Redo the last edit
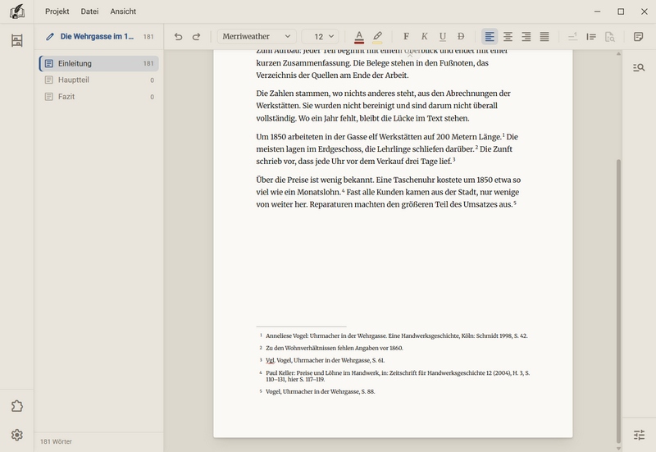This screenshot has width=656, height=452. click(x=196, y=36)
